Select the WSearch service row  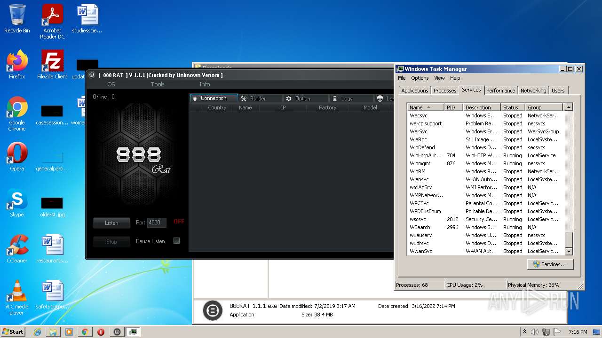[485, 227]
